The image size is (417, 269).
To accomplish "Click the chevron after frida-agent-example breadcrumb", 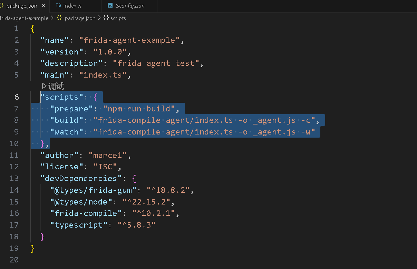I will [x=52, y=18].
